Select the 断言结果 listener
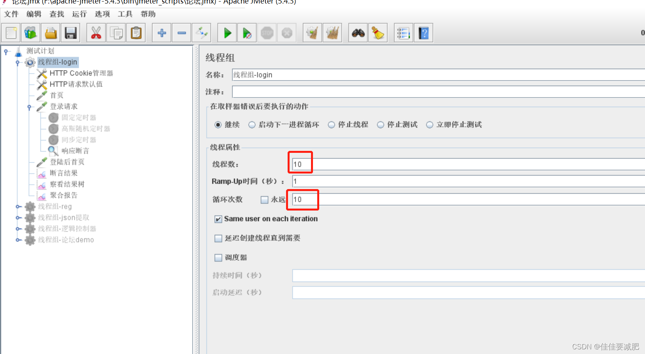Image resolution: width=645 pixels, height=354 pixels. click(x=64, y=173)
